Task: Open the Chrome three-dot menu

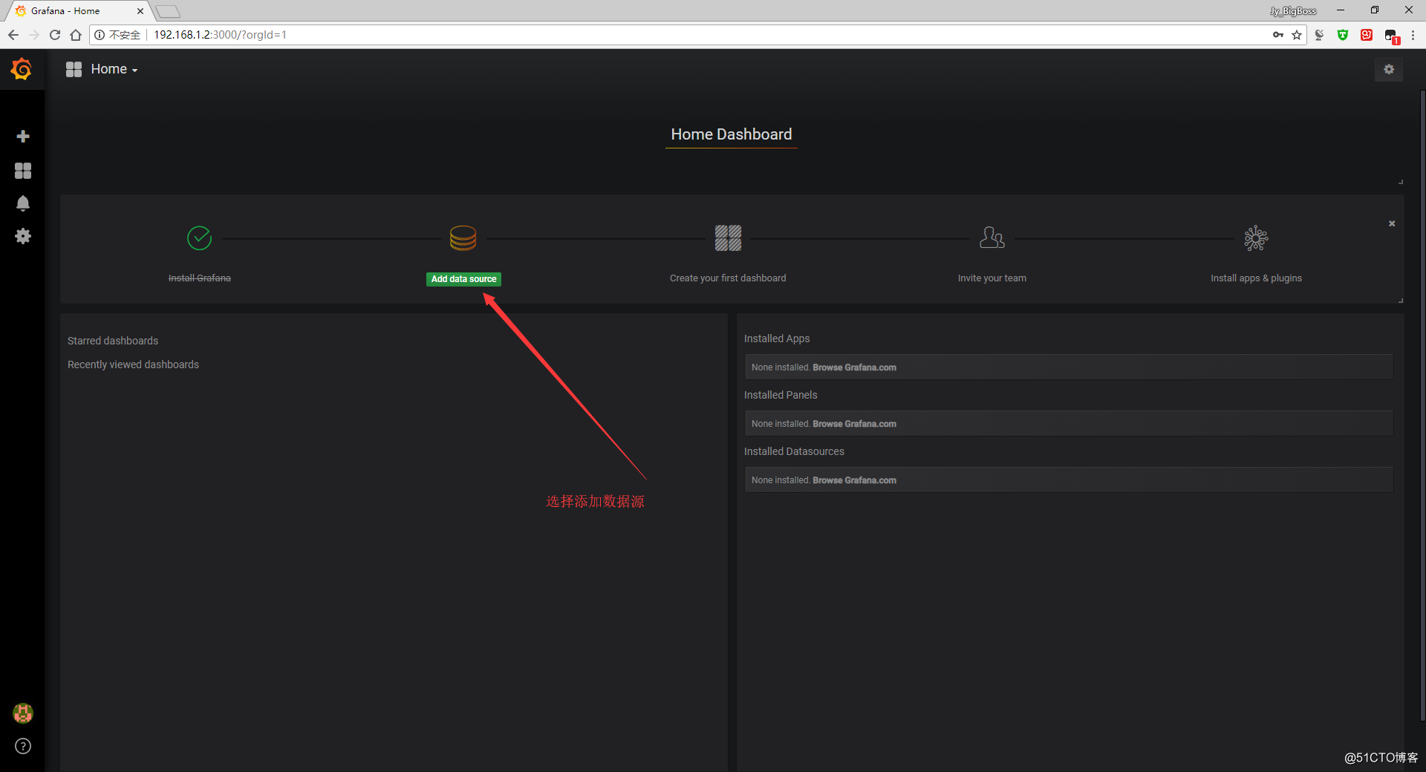Action: coord(1413,35)
